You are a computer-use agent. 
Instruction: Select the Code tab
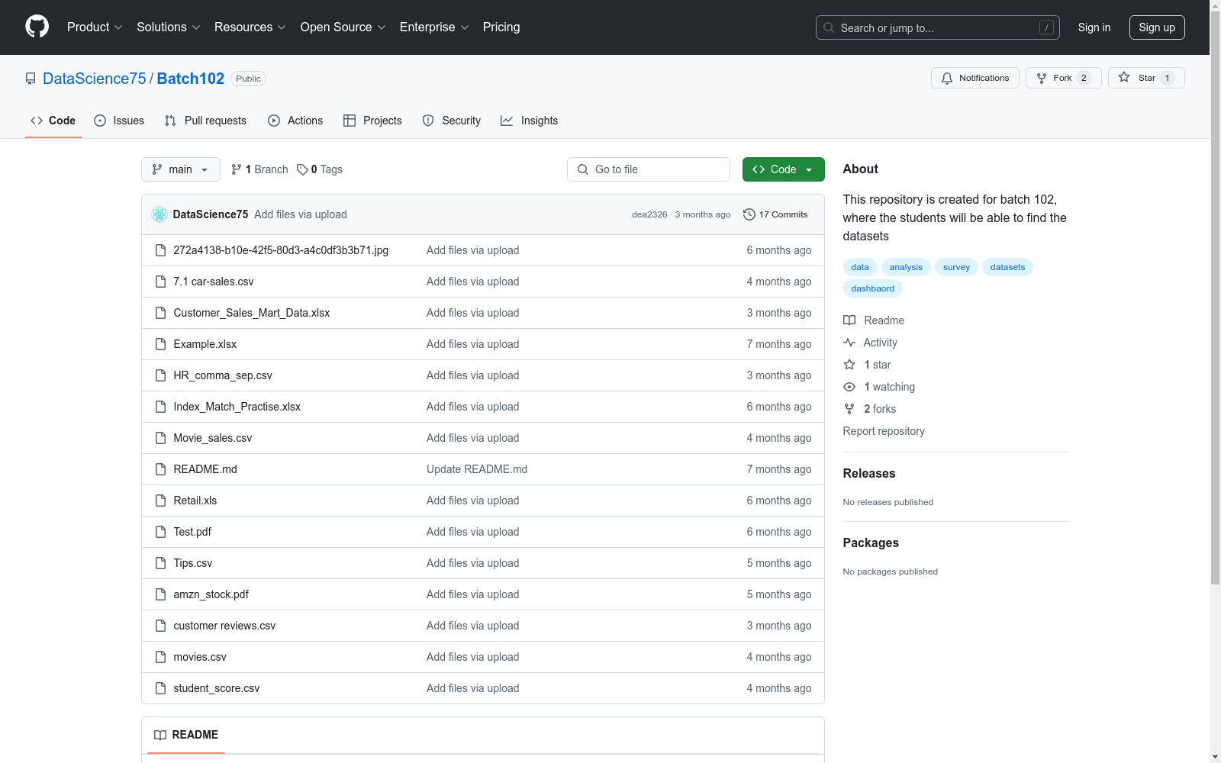[53, 121]
